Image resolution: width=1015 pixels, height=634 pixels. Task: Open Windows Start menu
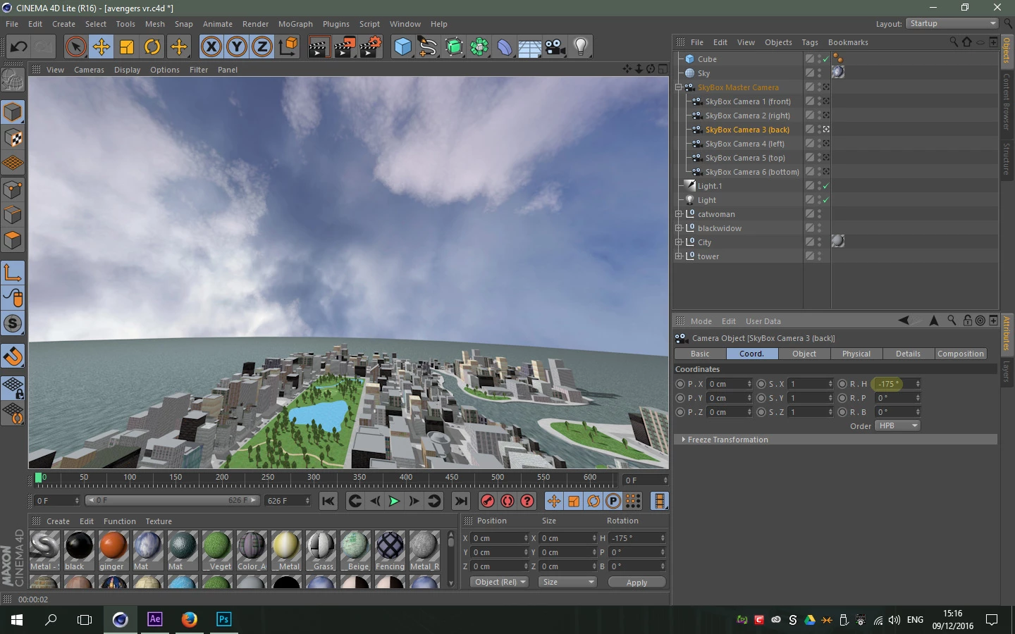tap(17, 619)
